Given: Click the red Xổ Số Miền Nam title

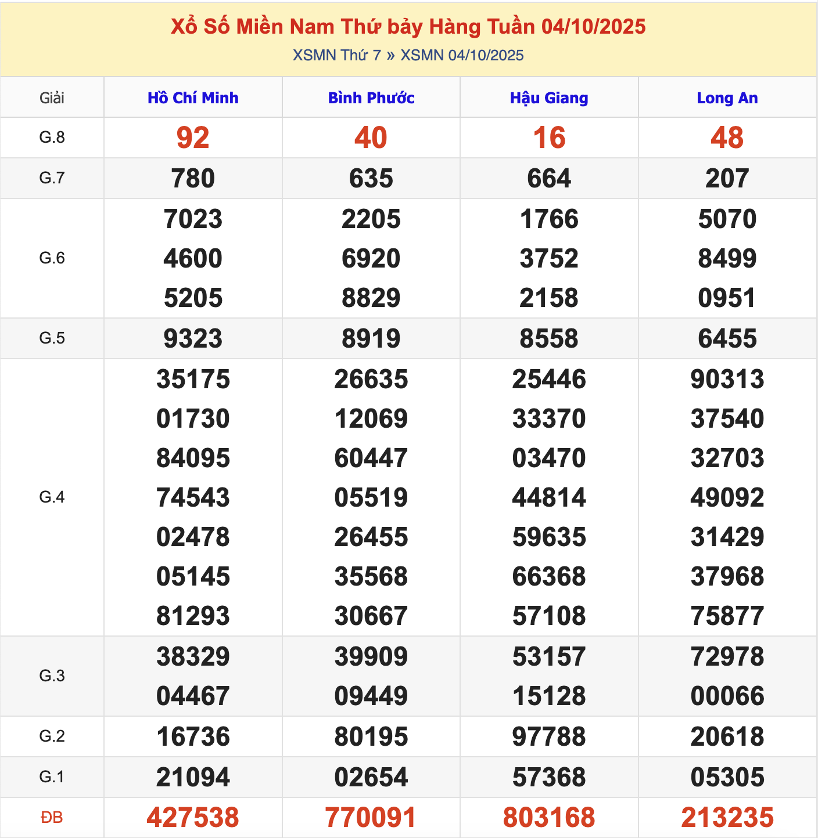Looking at the screenshot, I should pyautogui.click(x=408, y=27).
